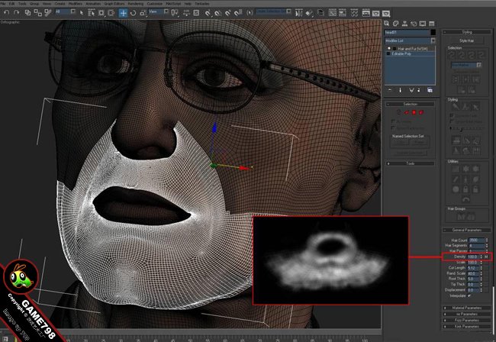Click the object color swatch beside name

pyautogui.click(x=433, y=32)
